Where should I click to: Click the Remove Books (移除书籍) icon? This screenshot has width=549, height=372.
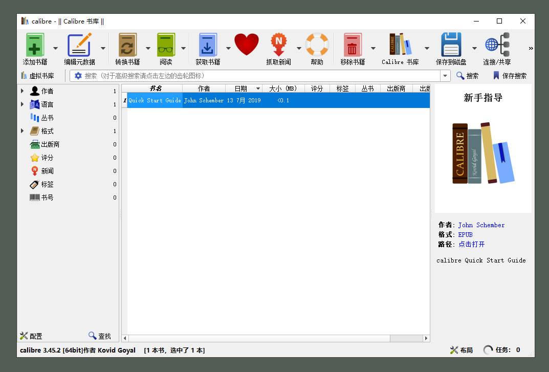click(353, 45)
